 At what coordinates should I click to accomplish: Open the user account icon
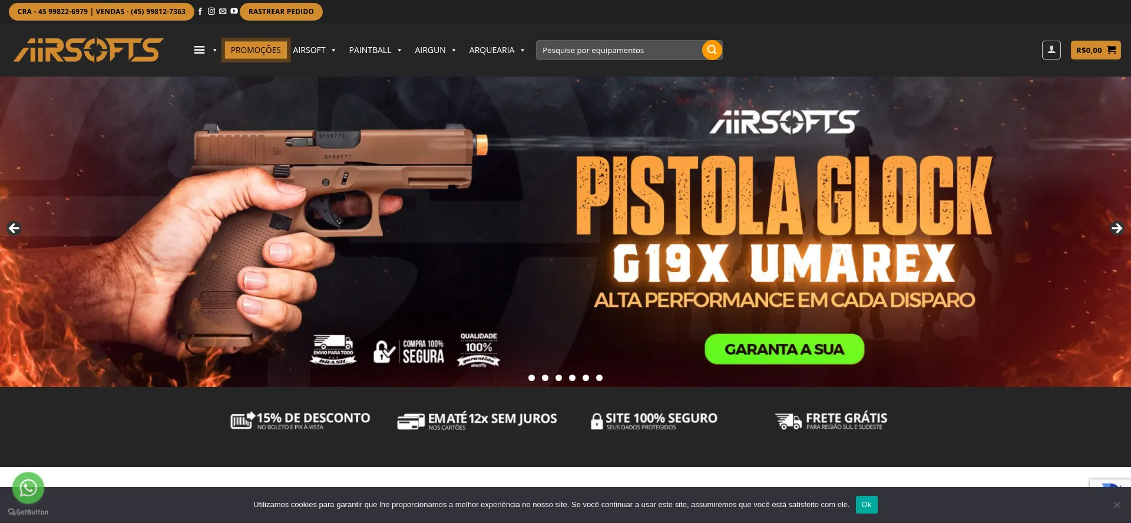point(1051,50)
